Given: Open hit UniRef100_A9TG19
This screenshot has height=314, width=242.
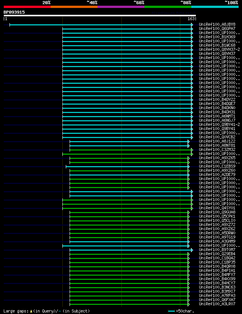Looking at the screenshot, I should point(217,237).
